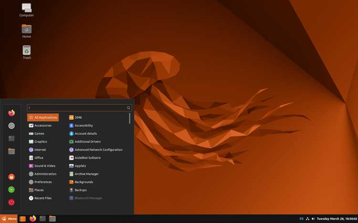Choose the Administration category
Image resolution: width=358 pixels, height=223 pixels.
point(42,174)
